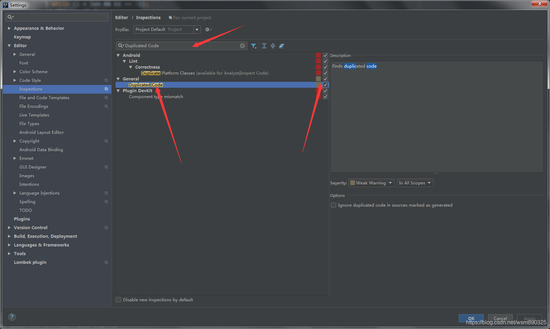Click the OK button
The image size is (550, 329).
(471, 318)
